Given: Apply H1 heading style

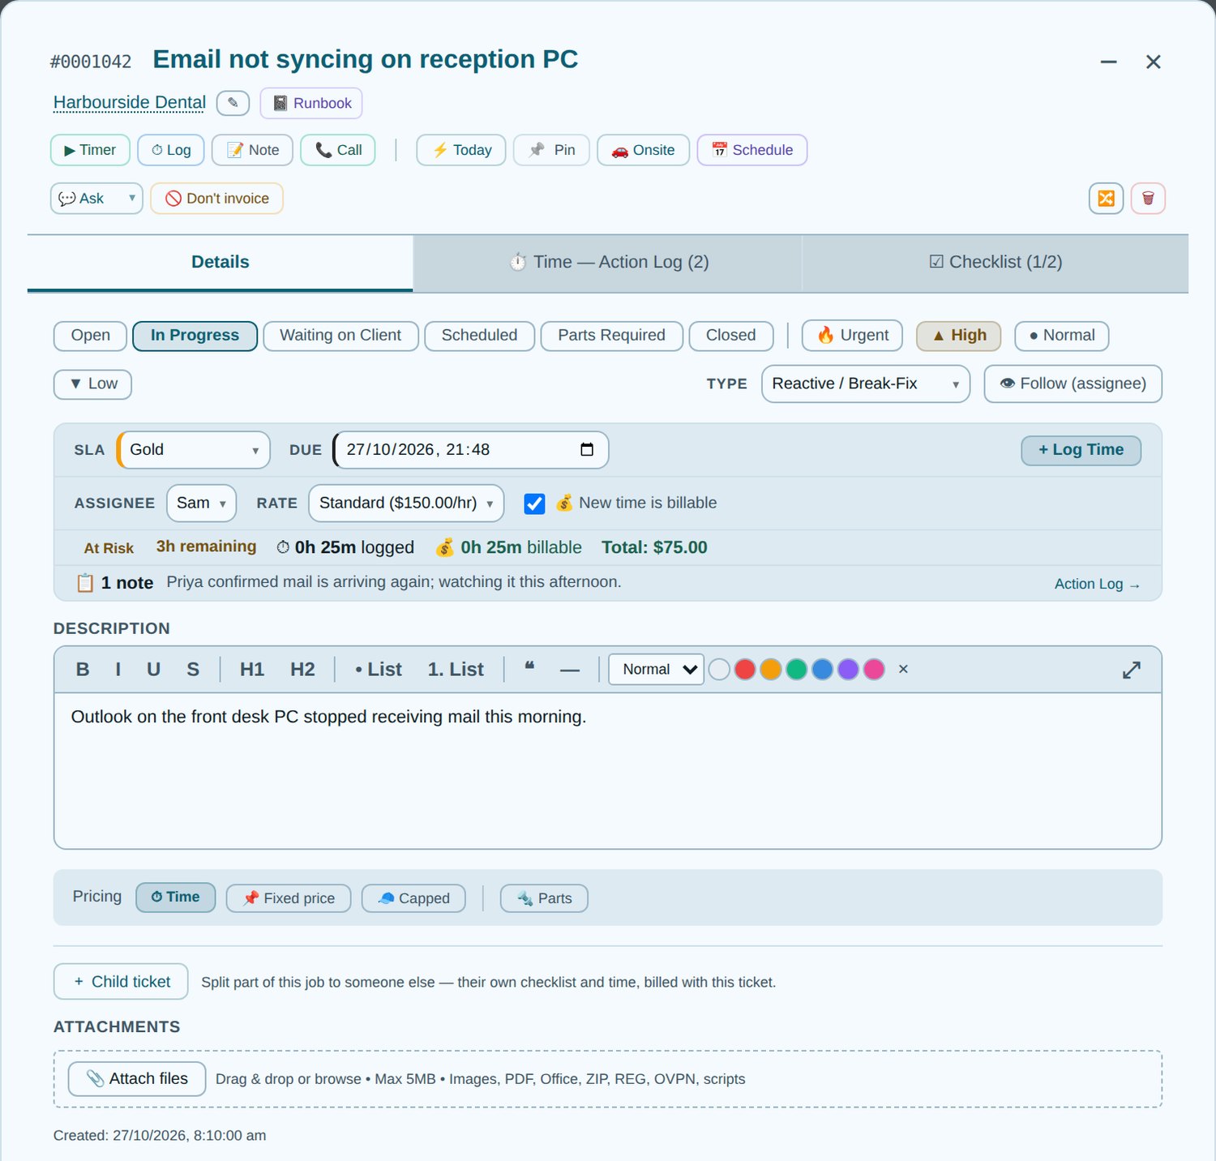Looking at the screenshot, I should 252,670.
